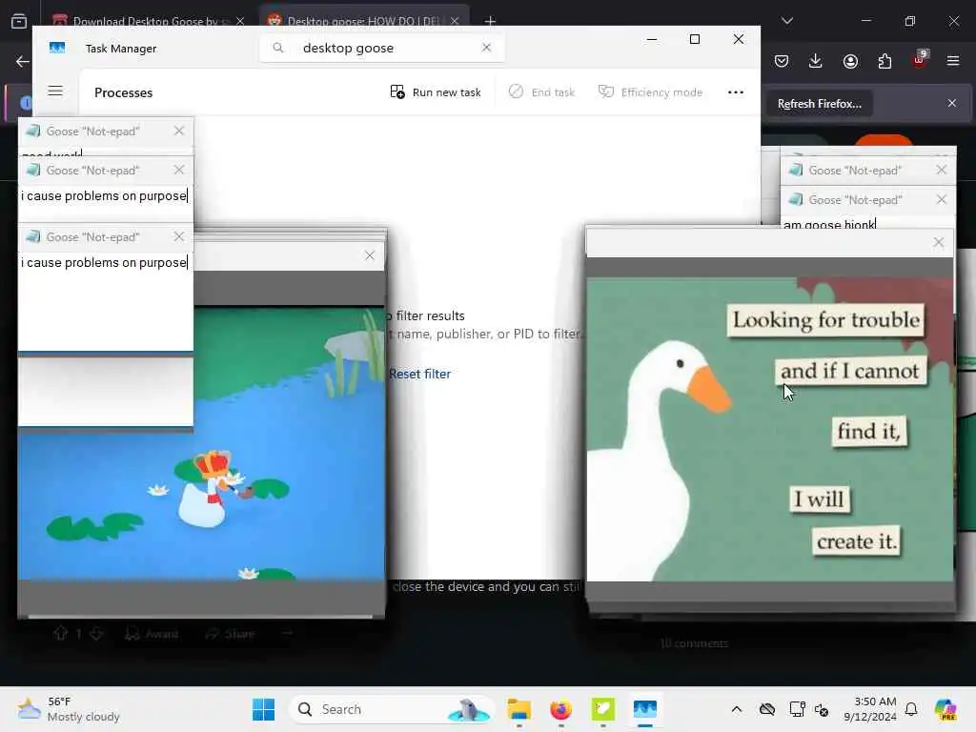Screen dimensions: 976x732
Task: Open Task Manager taskbar icon
Action: pyautogui.click(x=645, y=709)
